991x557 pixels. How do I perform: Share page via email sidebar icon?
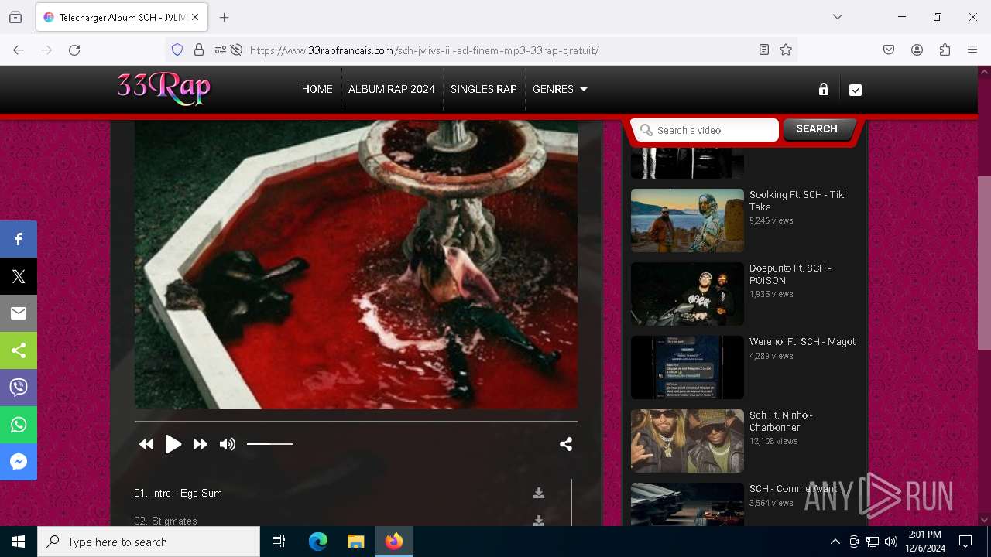tap(19, 313)
